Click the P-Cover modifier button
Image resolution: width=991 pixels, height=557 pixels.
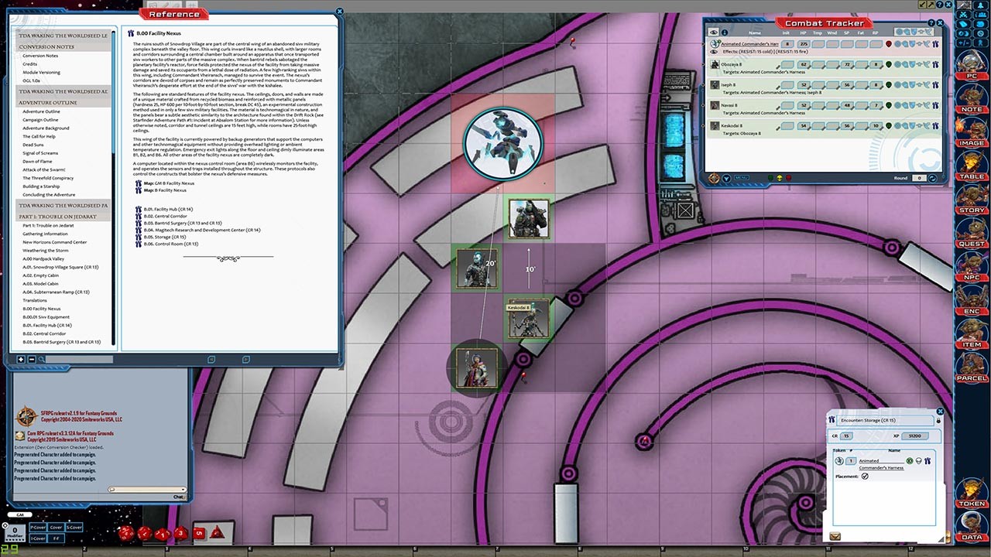pos(37,527)
